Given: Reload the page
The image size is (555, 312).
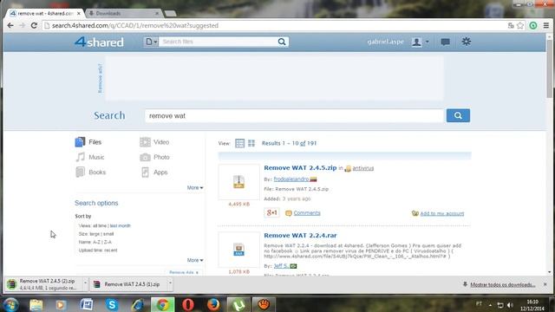Looking at the screenshot, I should [34, 25].
